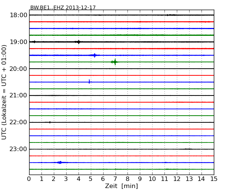This screenshot has width=243, height=194.
Task: Click the blue burst near minute 2.5 on the 23:30 trace
Action: point(60,162)
